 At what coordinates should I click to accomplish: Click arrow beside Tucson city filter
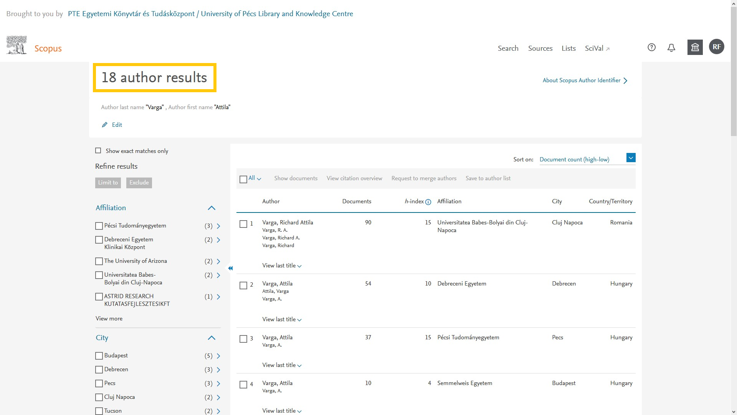[x=218, y=411]
